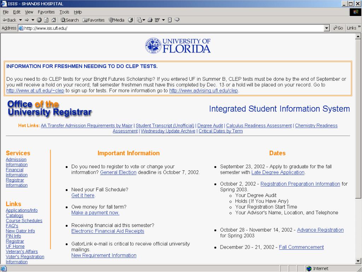Click the Internet zone icon in the status bar
This screenshot has width=362, height=272.
pyautogui.click(x=309, y=268)
